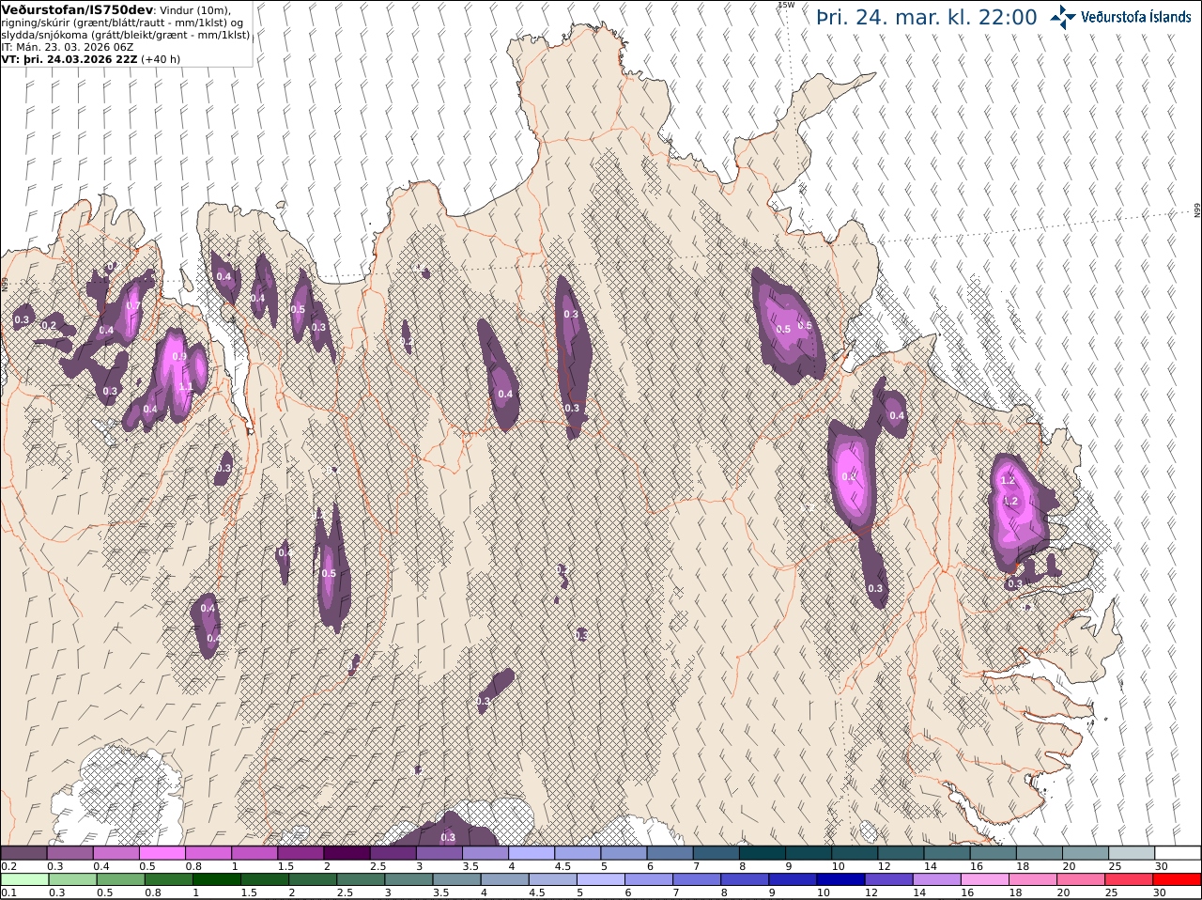
Task: Pick the red swatch ending the rain legend
Action: coord(1177,879)
